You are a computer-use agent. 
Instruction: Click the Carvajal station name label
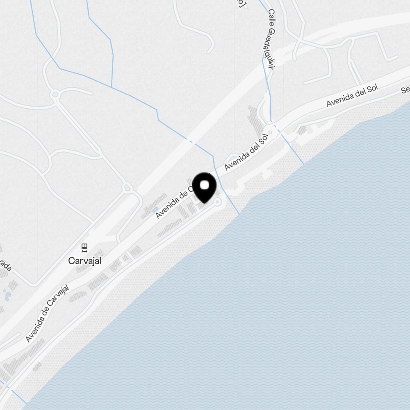pos(84,261)
